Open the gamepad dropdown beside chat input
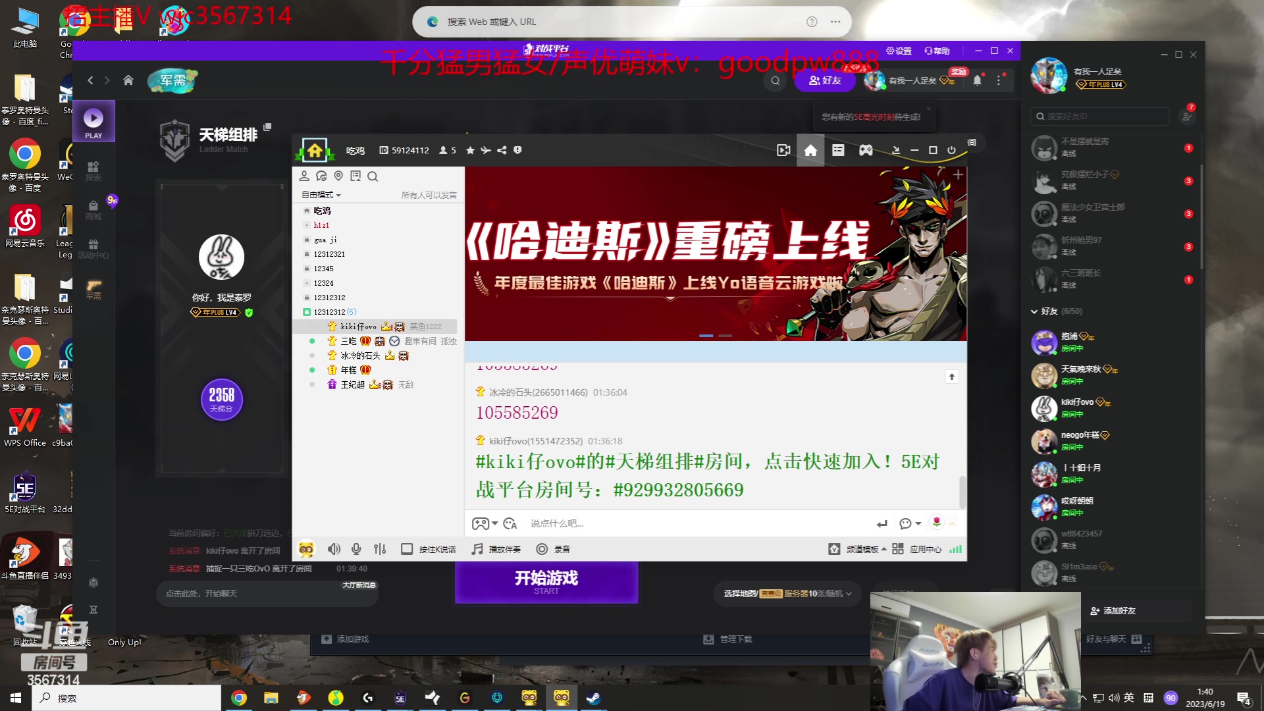 [485, 523]
